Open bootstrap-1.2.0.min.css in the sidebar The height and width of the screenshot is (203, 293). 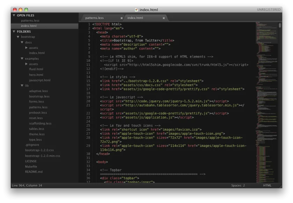[x=43, y=156]
